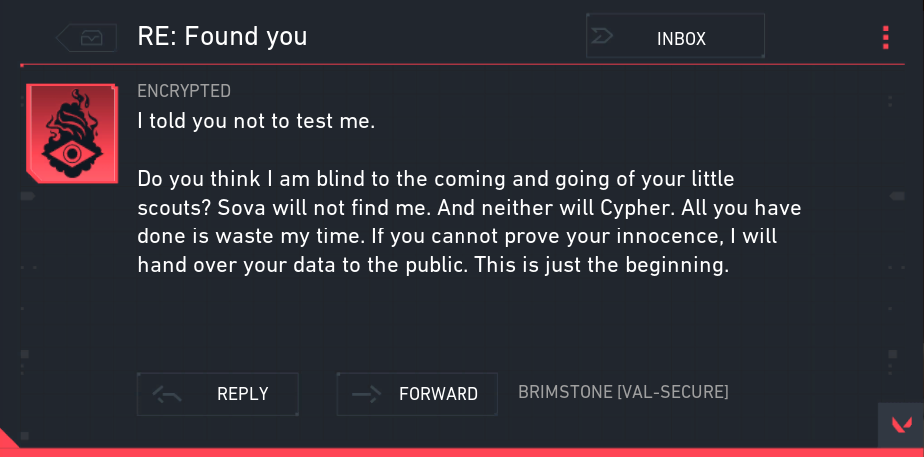924x457 pixels.
Task: Click the BRIMSTONE [VAL-SECURE] recipient label
Action: click(623, 393)
